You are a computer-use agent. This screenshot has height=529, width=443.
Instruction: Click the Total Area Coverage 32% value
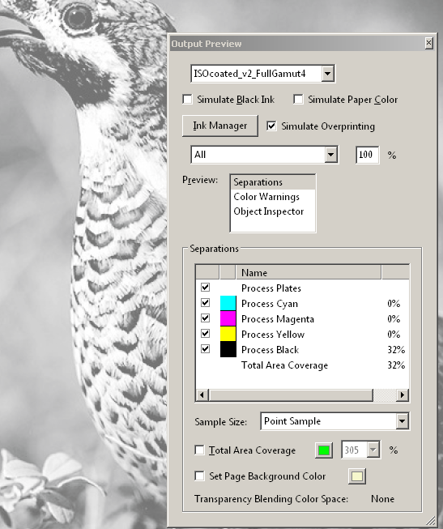(396, 365)
